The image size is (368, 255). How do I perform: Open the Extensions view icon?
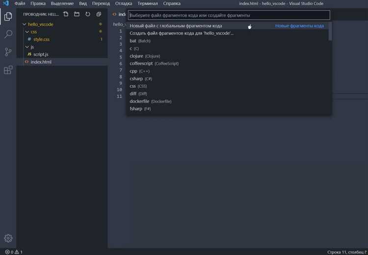click(8, 70)
